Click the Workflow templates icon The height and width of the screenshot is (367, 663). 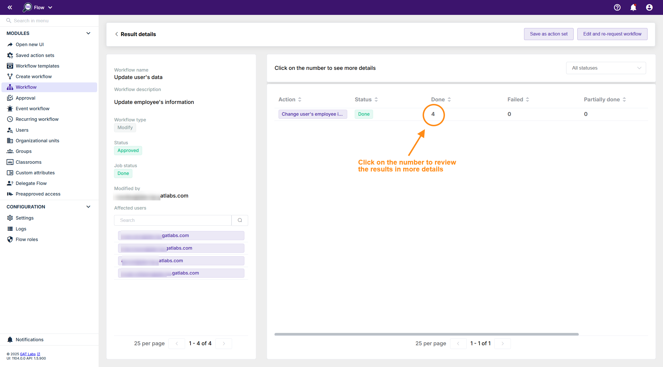coord(10,66)
